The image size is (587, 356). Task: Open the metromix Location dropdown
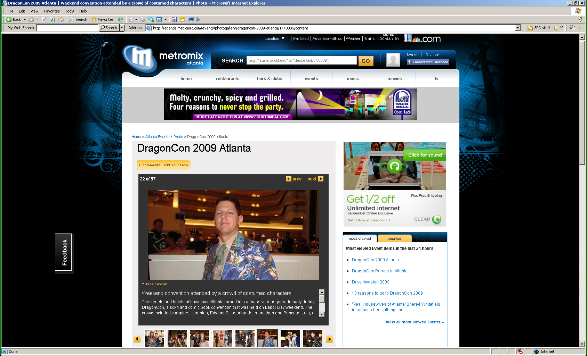(274, 39)
